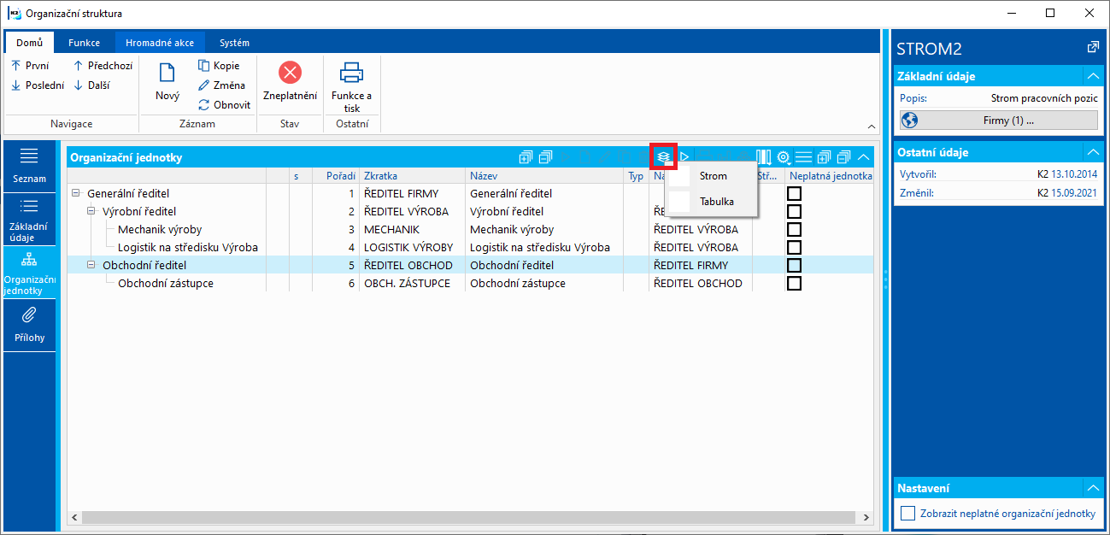Open Funkce a tisk printer icon
Viewport: 1110px width, 535px height.
coord(351,72)
